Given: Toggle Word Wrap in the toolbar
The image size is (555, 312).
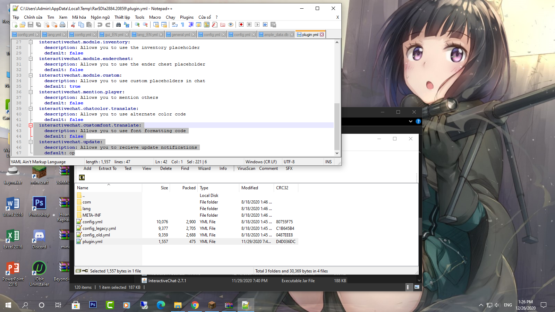Looking at the screenshot, I should (174, 25).
